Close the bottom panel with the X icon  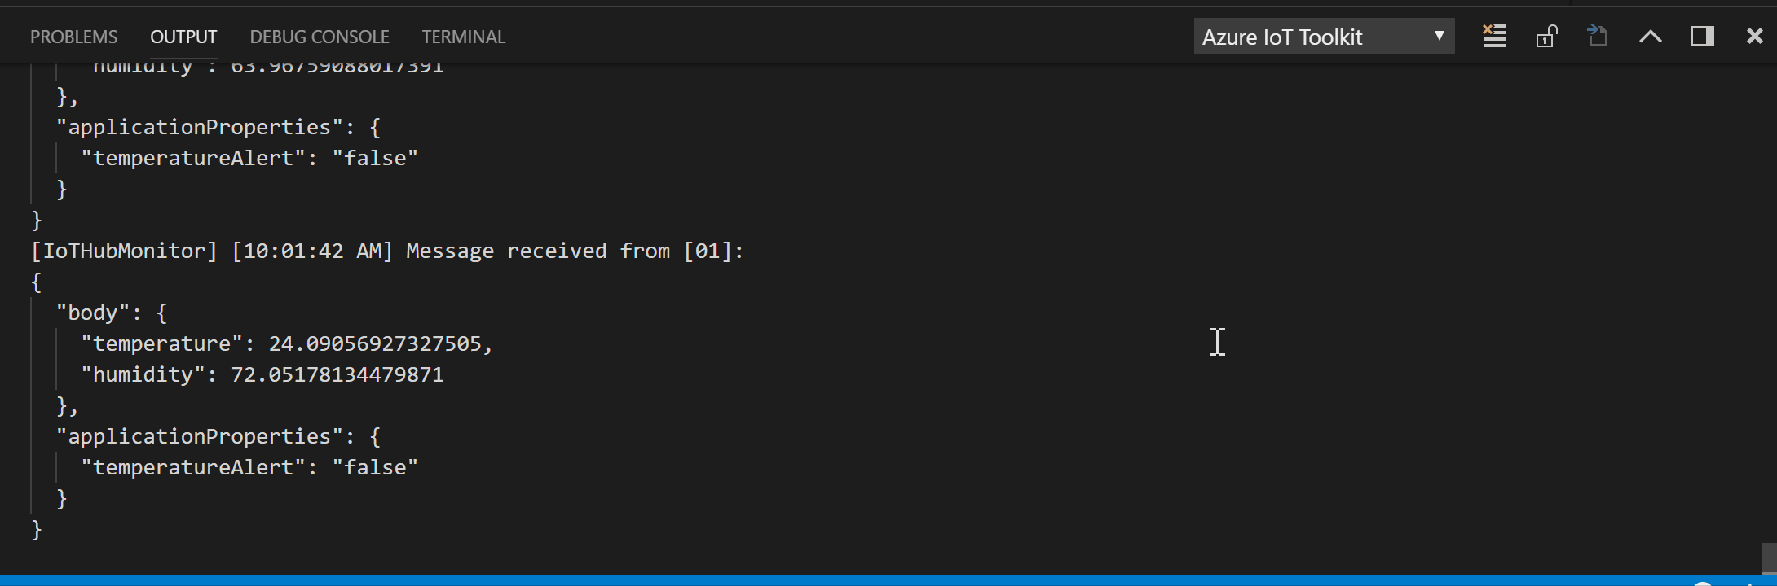tap(1753, 36)
